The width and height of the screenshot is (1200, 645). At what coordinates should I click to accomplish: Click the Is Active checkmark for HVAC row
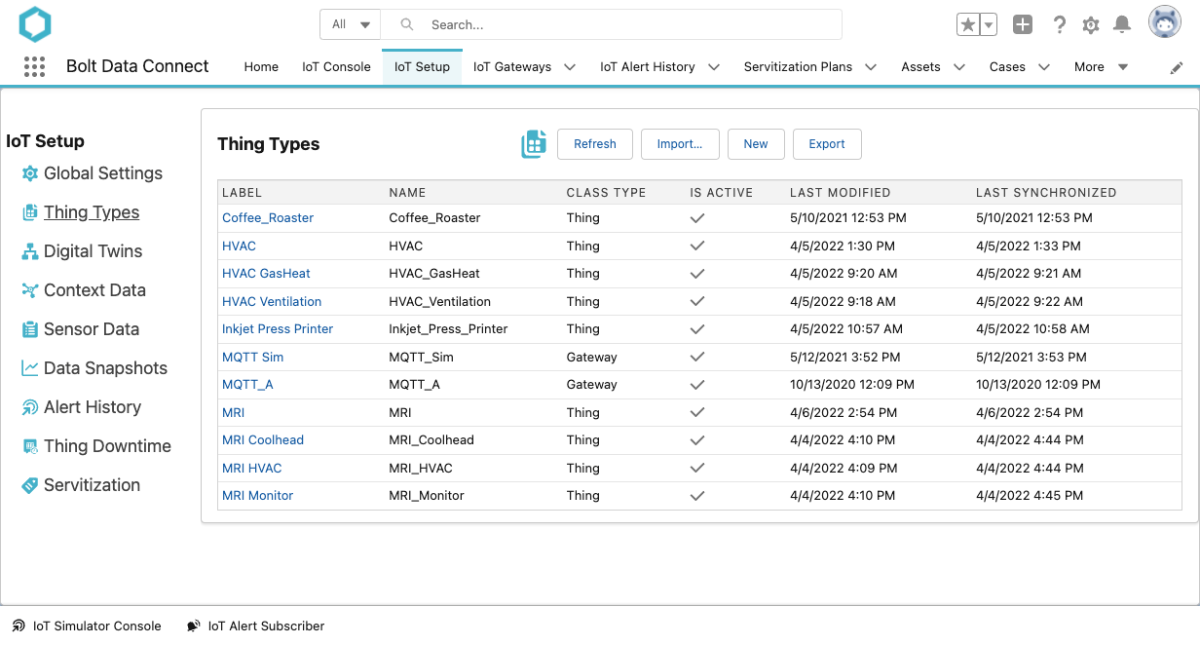pos(697,246)
